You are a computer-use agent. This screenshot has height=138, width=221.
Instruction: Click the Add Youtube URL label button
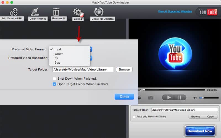12,19
